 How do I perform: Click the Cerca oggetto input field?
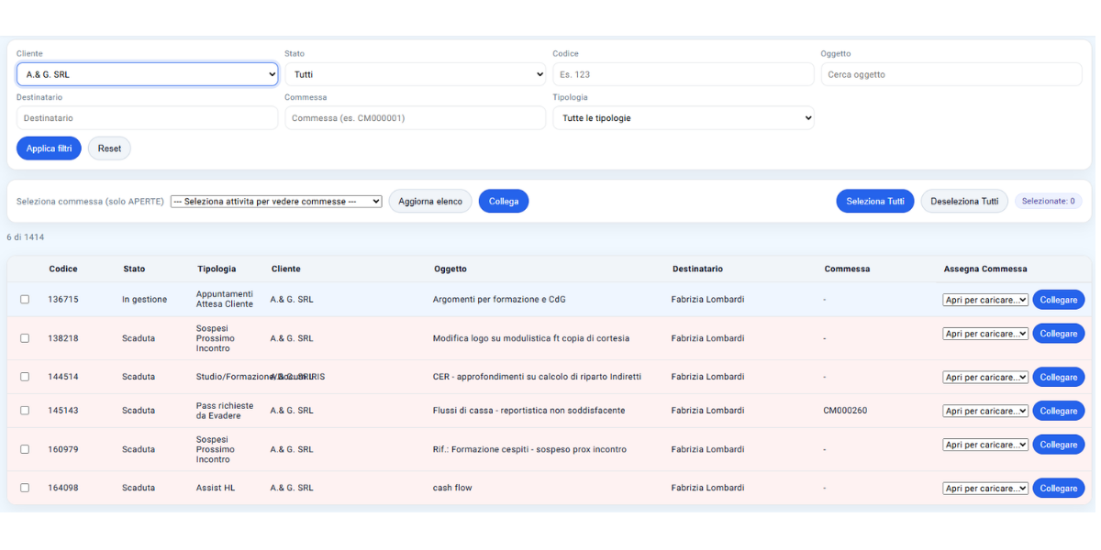(x=951, y=74)
